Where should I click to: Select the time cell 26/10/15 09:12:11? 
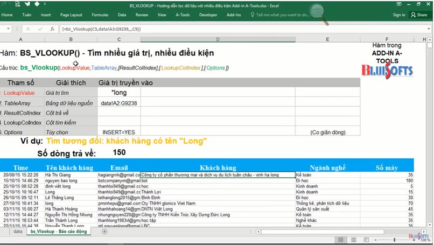click(x=21, y=198)
